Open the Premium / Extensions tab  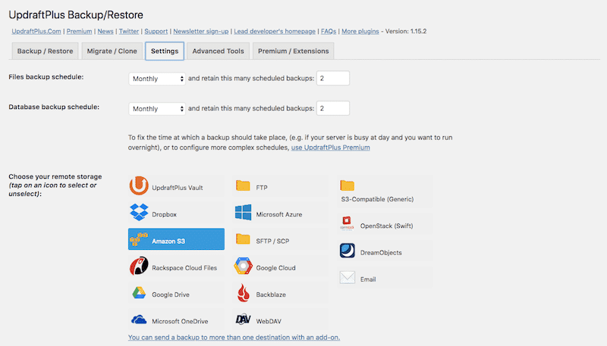tap(294, 51)
